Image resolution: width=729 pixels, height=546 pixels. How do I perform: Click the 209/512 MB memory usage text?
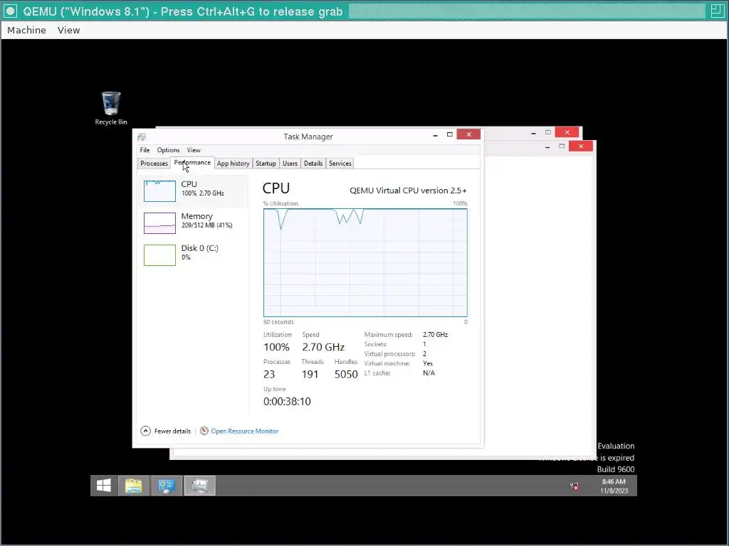coord(207,225)
